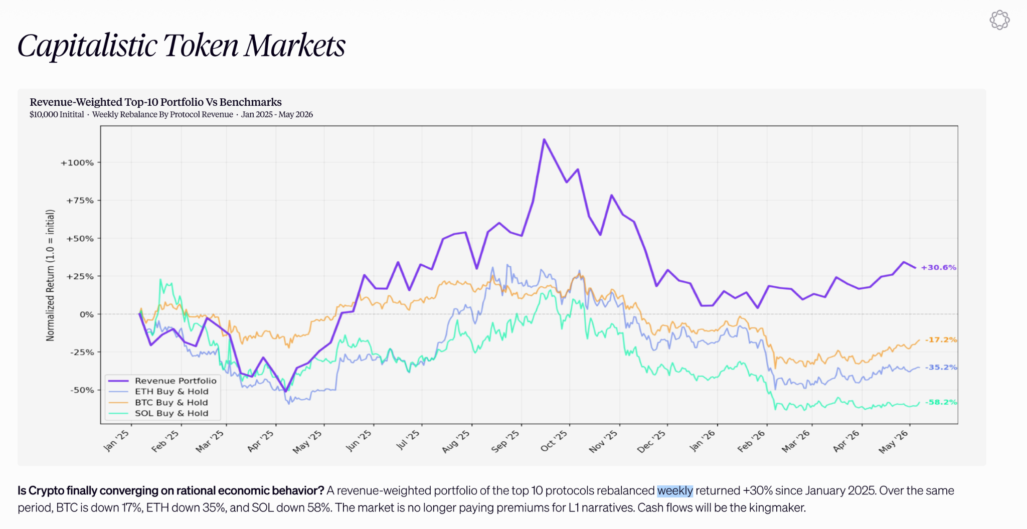Click the highlighted word weekly
Viewport: 1027px width, 529px height.
675,491
